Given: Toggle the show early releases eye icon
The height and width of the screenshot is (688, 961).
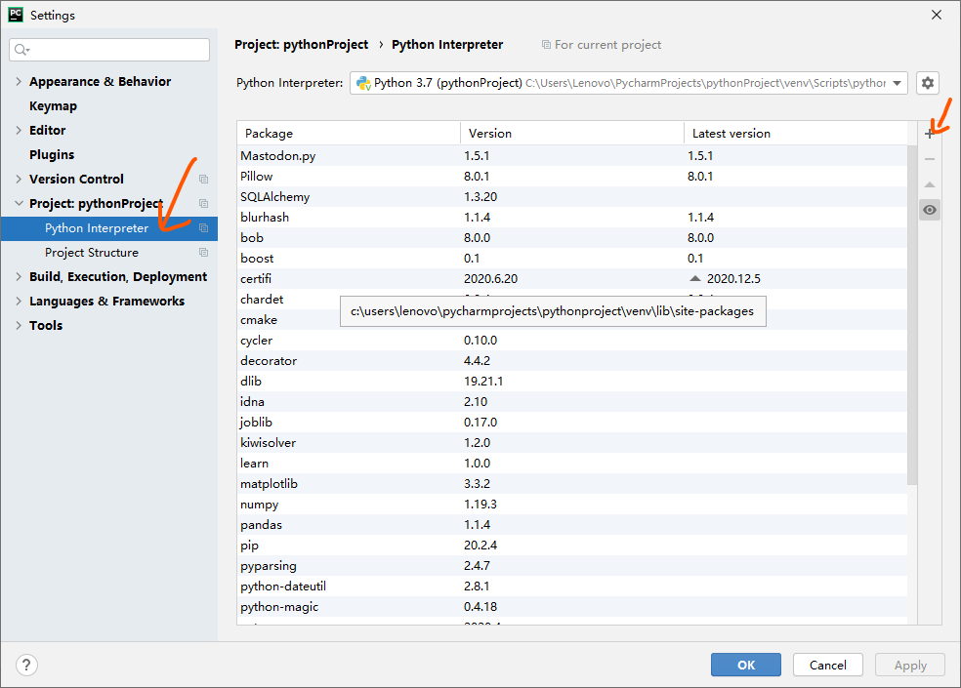Looking at the screenshot, I should click(930, 210).
